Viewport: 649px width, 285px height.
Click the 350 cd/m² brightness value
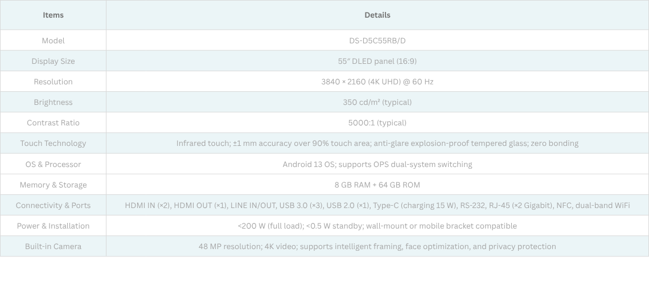(377, 102)
